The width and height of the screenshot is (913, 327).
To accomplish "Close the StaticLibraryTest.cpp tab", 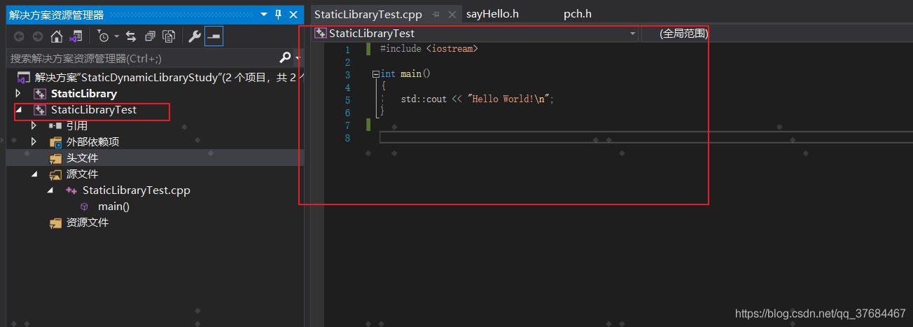I will pyautogui.click(x=452, y=15).
